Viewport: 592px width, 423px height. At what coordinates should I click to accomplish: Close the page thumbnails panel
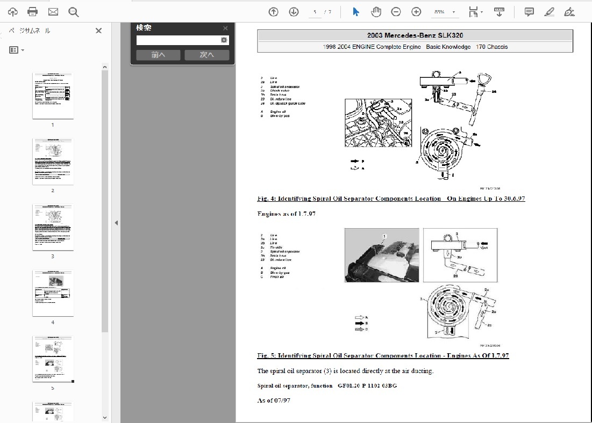[98, 31]
